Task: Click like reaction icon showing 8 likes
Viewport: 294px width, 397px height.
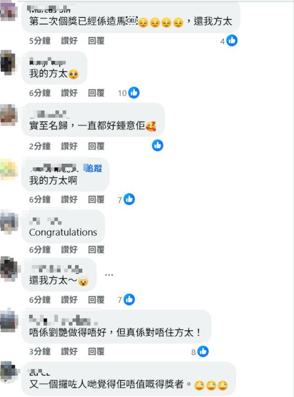Action: click(203, 351)
